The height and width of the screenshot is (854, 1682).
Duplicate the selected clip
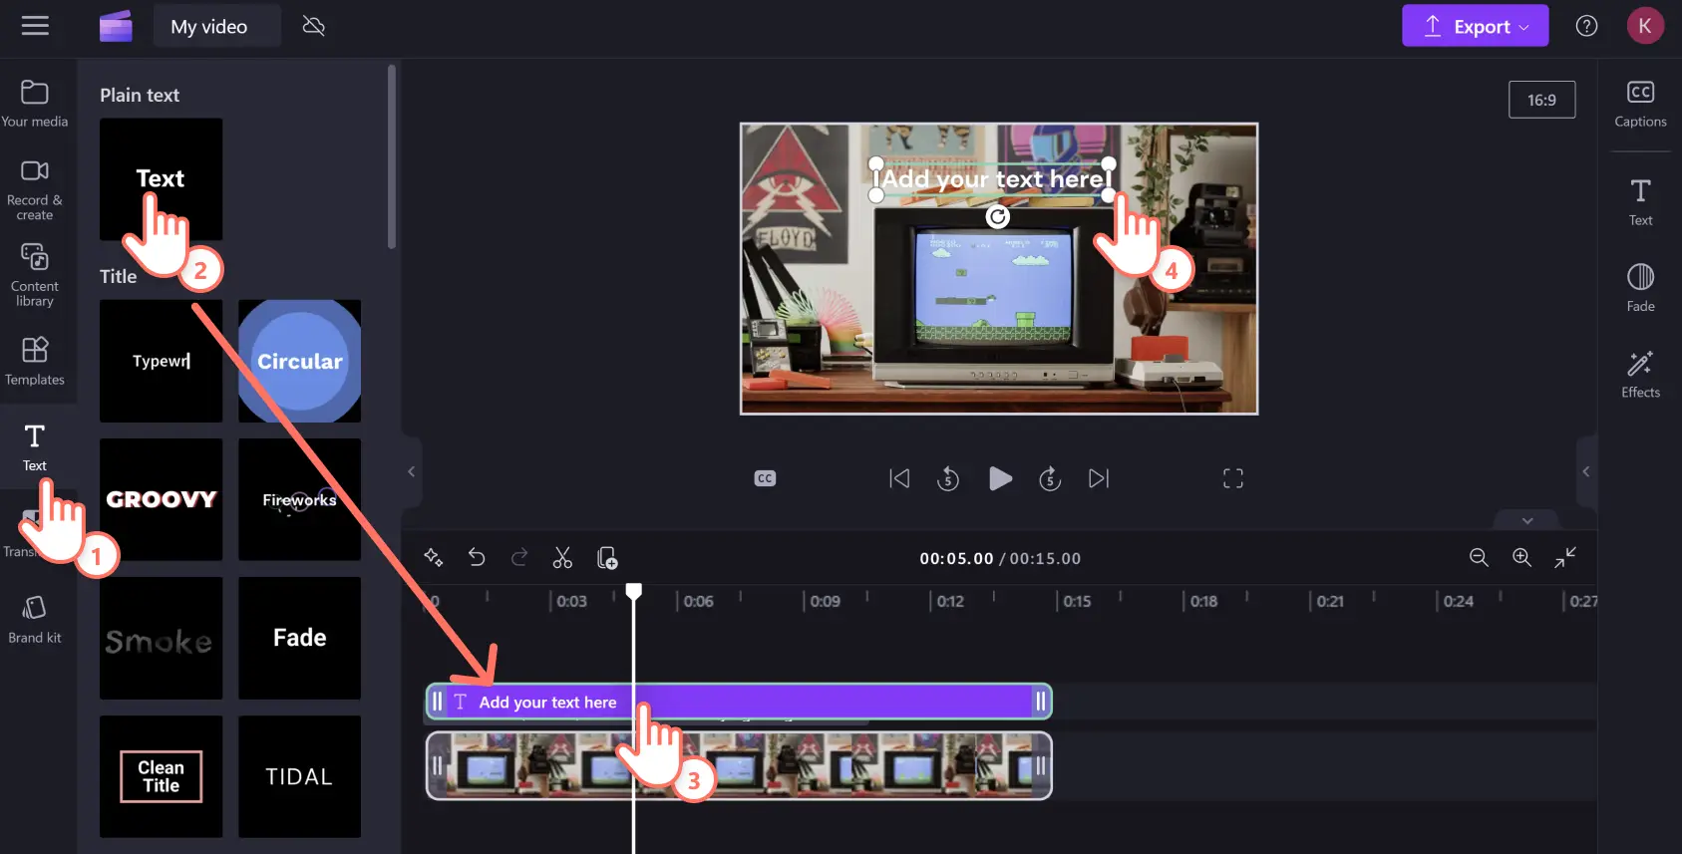click(x=607, y=558)
